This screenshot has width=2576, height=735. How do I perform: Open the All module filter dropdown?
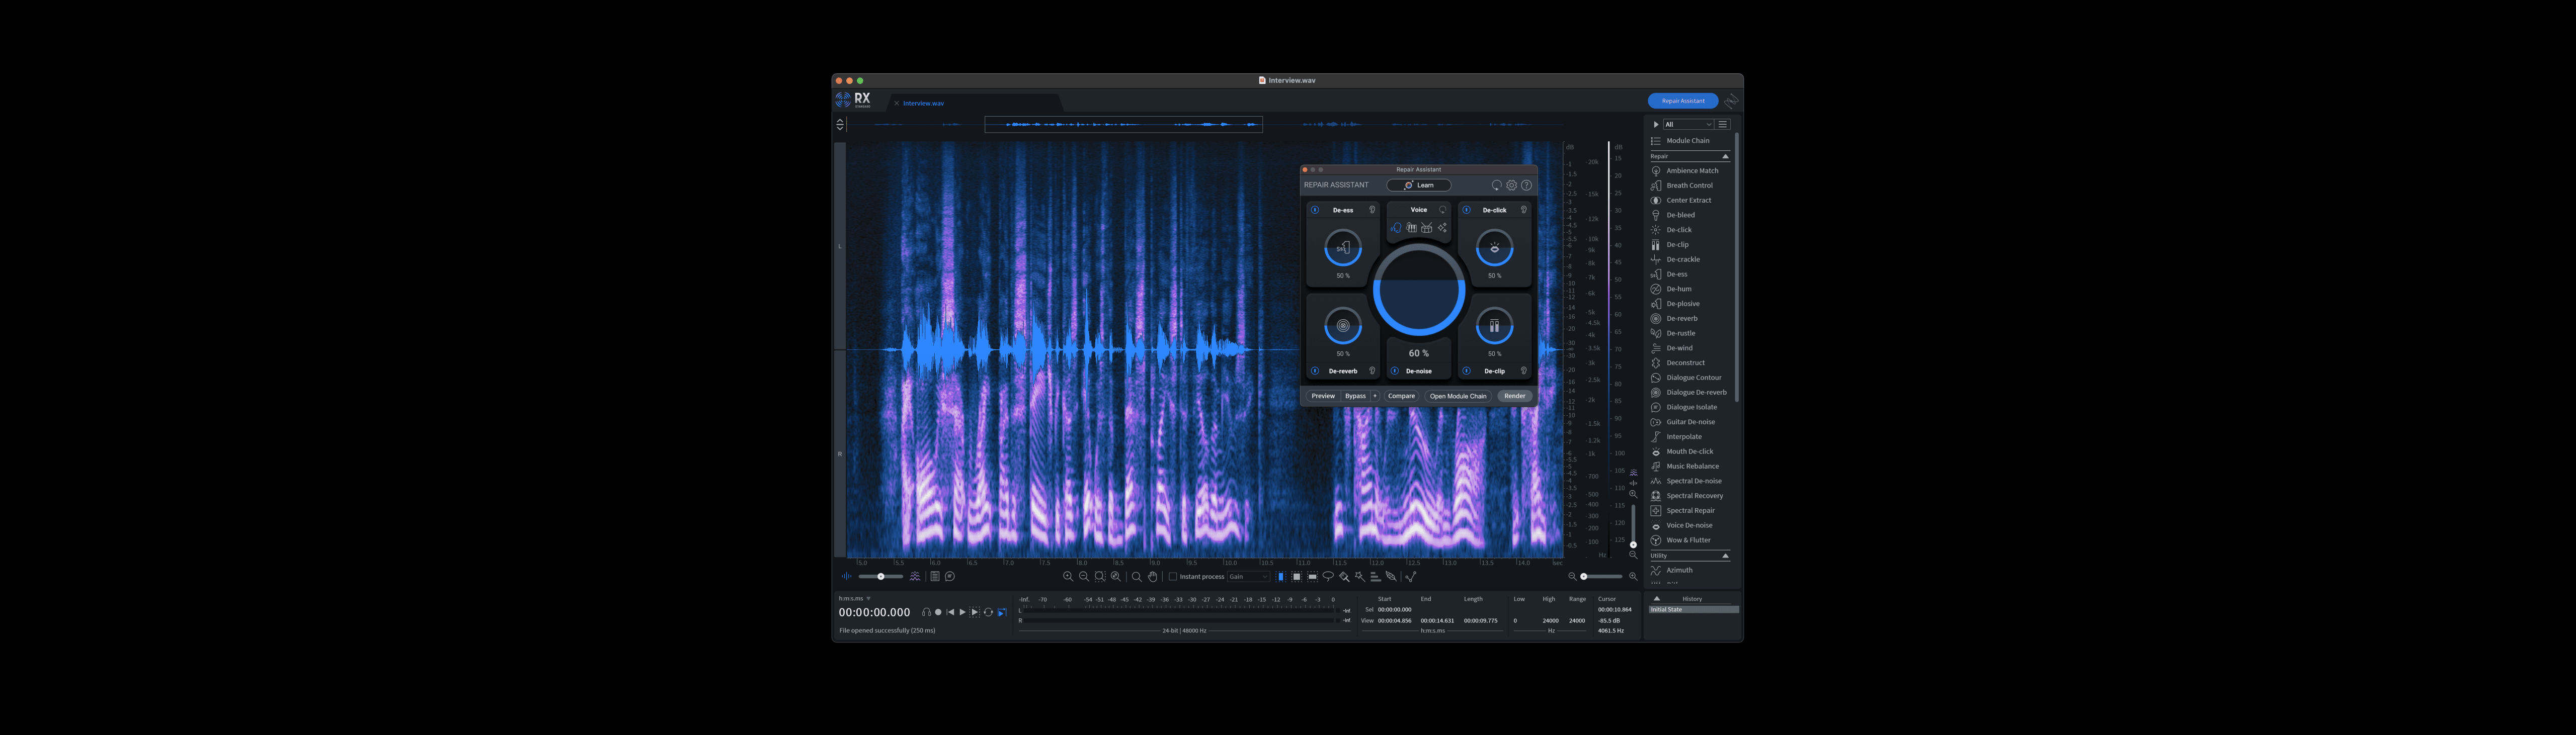pos(1688,124)
